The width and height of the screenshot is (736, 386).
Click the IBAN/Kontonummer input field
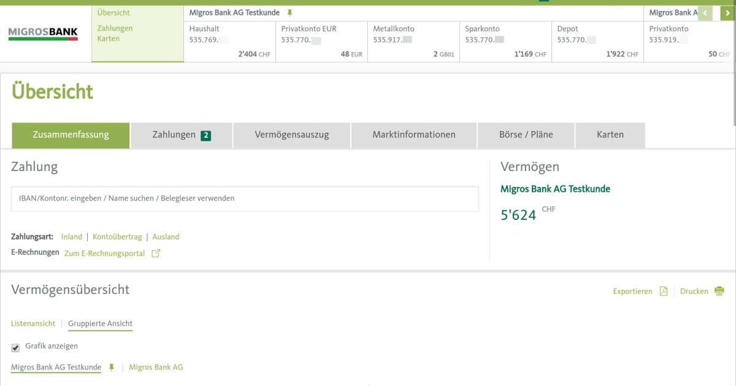(x=244, y=199)
